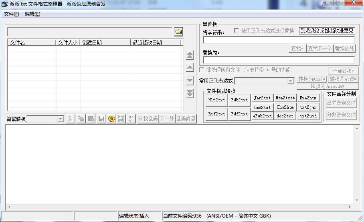
Task: Click the application icon in title bar
Action: 5,4
